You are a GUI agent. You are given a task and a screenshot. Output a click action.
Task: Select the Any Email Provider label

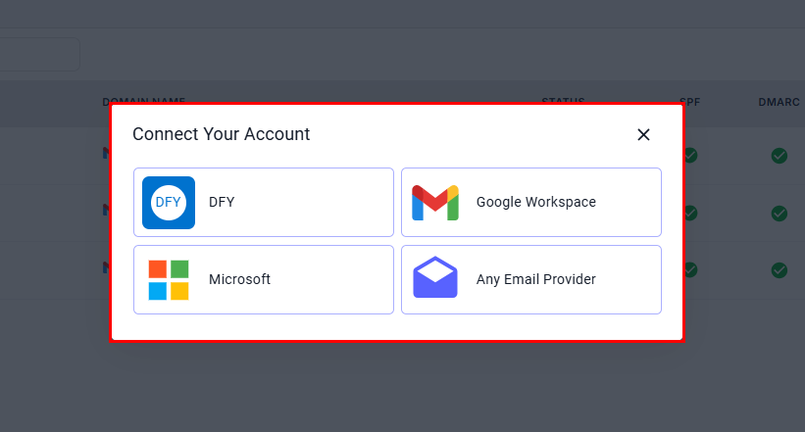[535, 279]
